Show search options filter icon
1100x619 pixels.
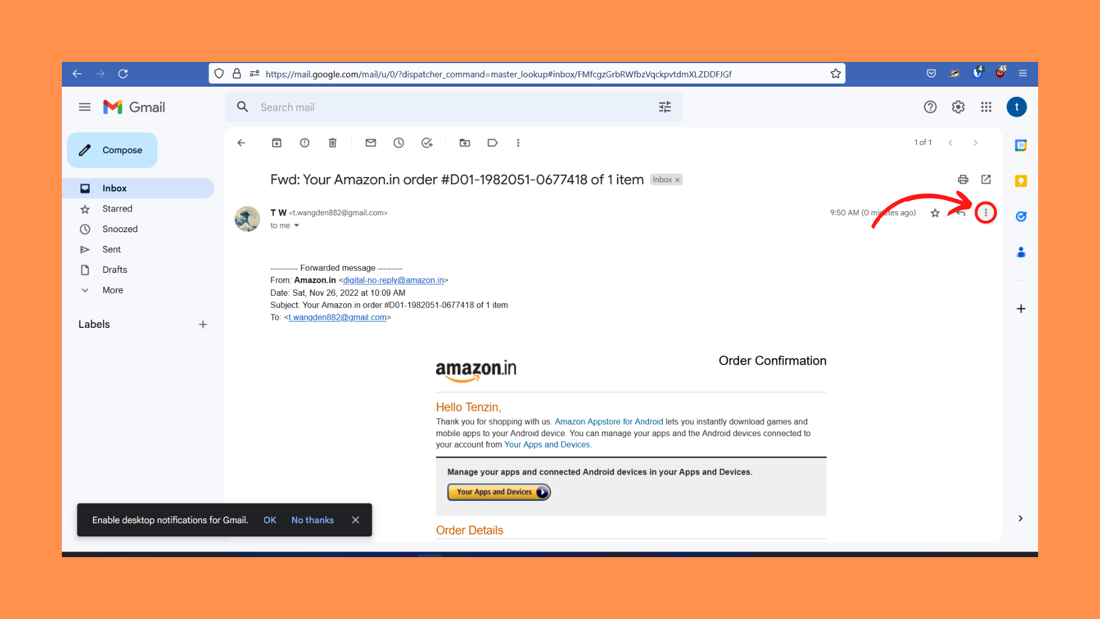click(x=665, y=107)
